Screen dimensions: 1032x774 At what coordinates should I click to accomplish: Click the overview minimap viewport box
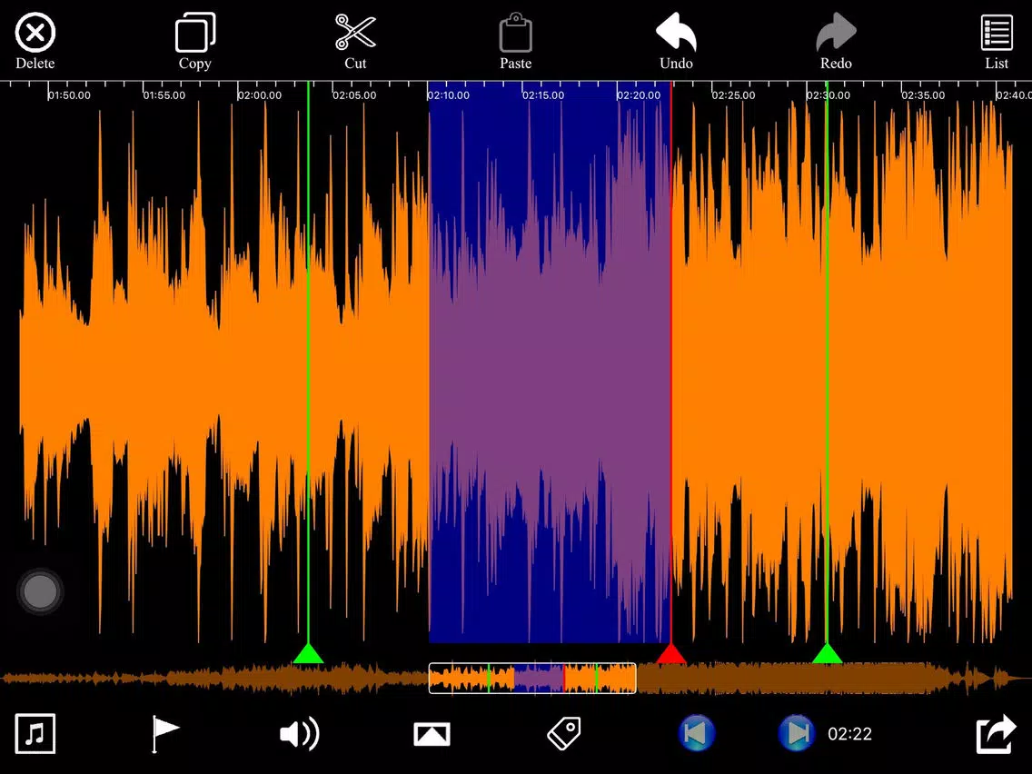pyautogui.click(x=532, y=678)
